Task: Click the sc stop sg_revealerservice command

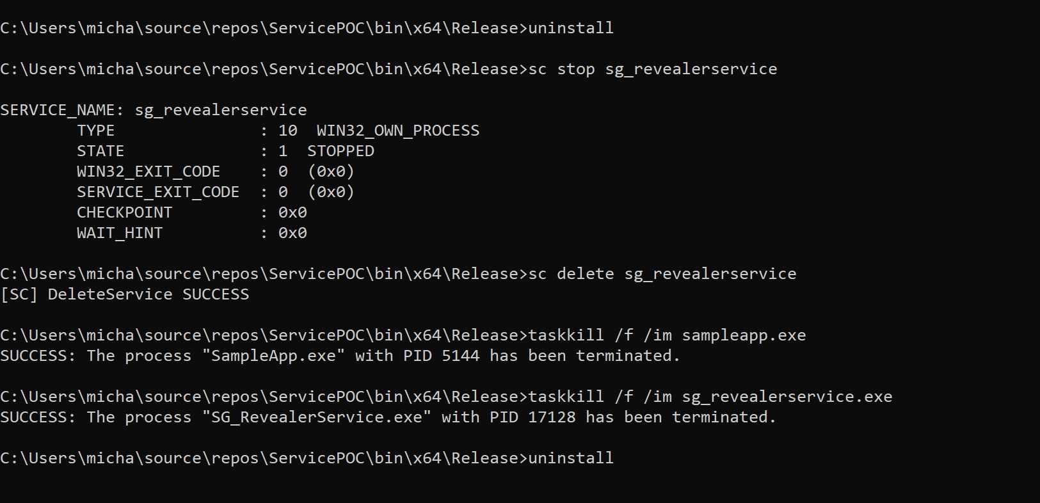Action: (x=653, y=69)
